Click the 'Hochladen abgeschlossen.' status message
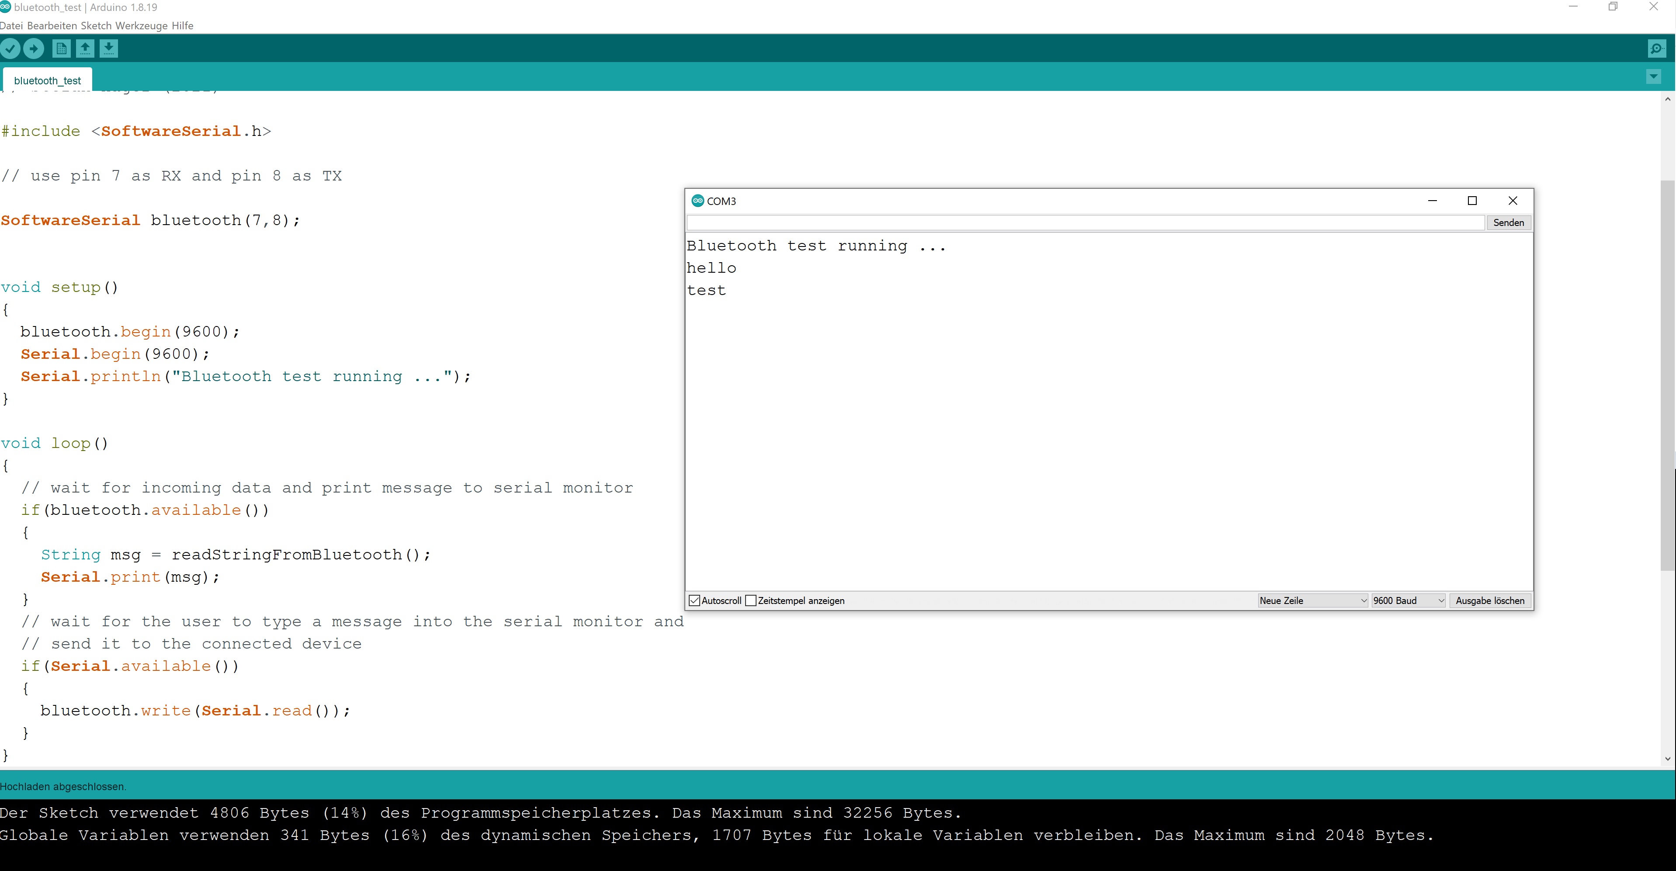This screenshot has height=871, width=1676. [x=63, y=787]
